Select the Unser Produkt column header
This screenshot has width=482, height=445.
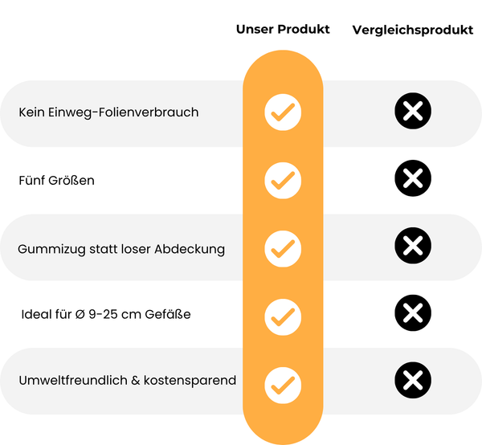pyautogui.click(x=283, y=29)
